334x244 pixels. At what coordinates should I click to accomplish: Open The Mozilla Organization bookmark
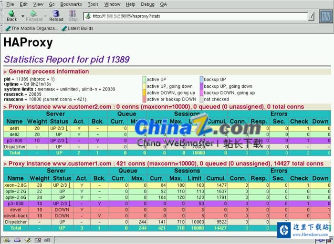point(32,28)
